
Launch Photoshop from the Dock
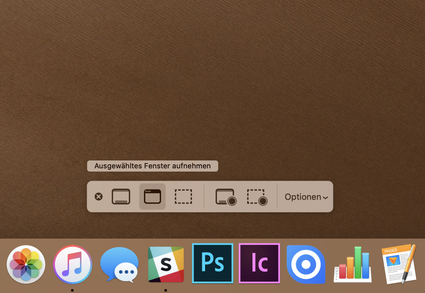(x=213, y=263)
